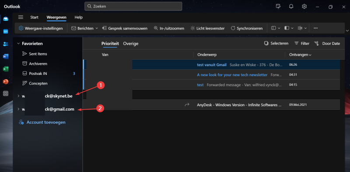Open density spacing dropdown
The width and height of the screenshot is (350, 172).
pos(302,28)
